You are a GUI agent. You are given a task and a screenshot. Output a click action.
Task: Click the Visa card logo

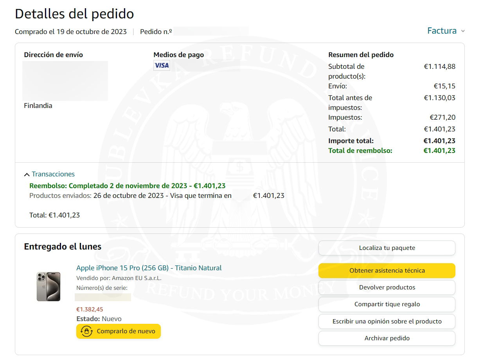click(162, 65)
